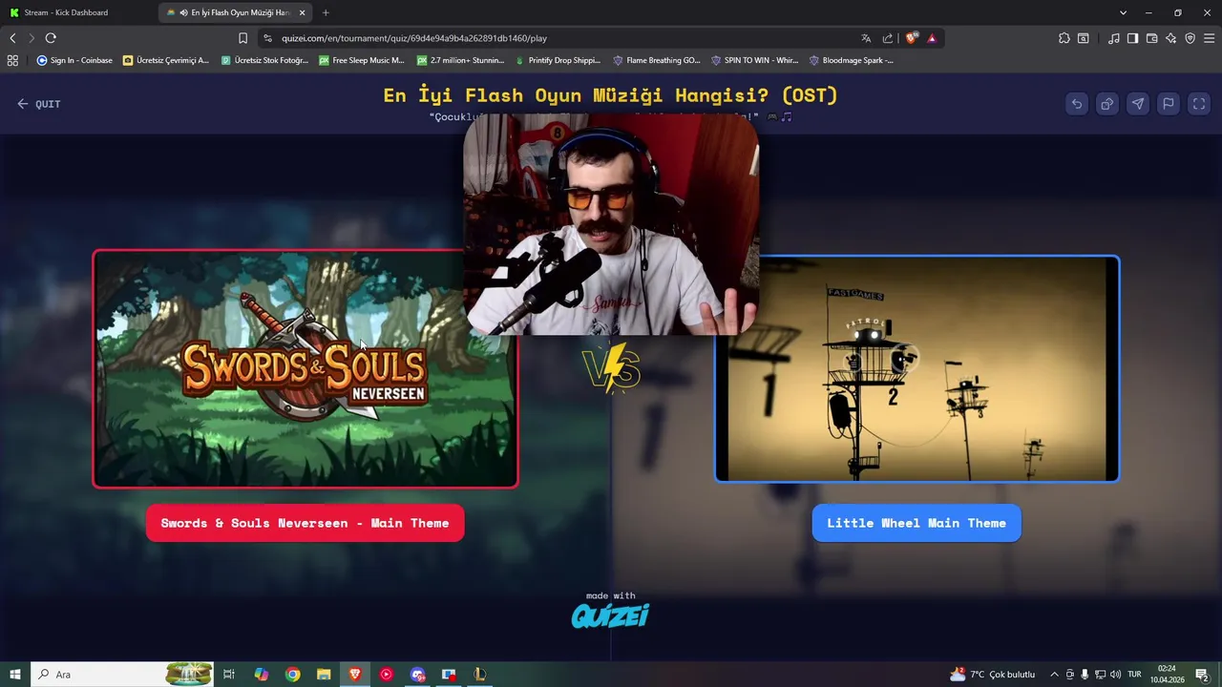
Task: Select the Little Wheel game thumbnail
Action: coord(916,368)
